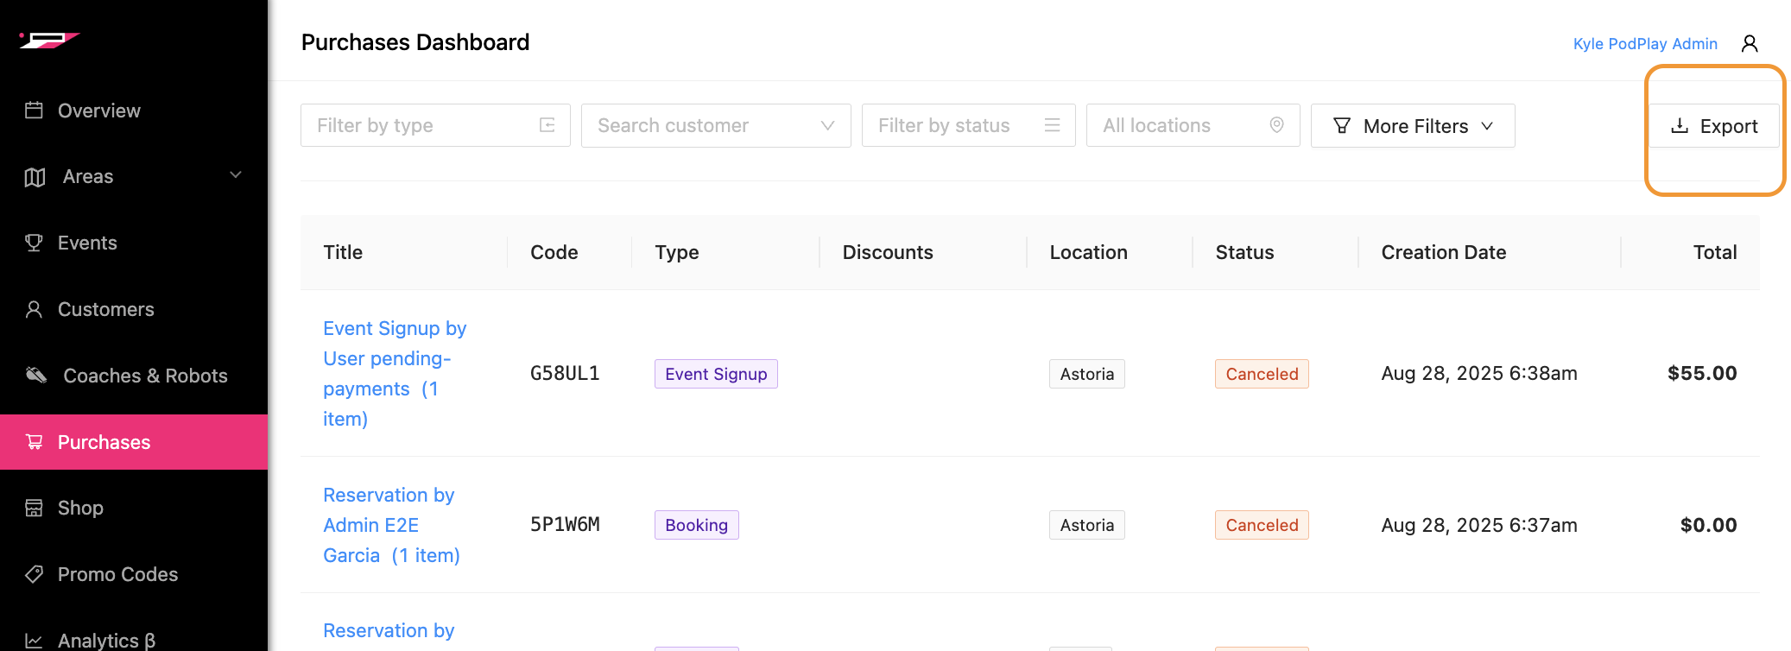Screen dimensions: 1791x651
Task: Click the map icon beside Areas
Action: (x=35, y=177)
